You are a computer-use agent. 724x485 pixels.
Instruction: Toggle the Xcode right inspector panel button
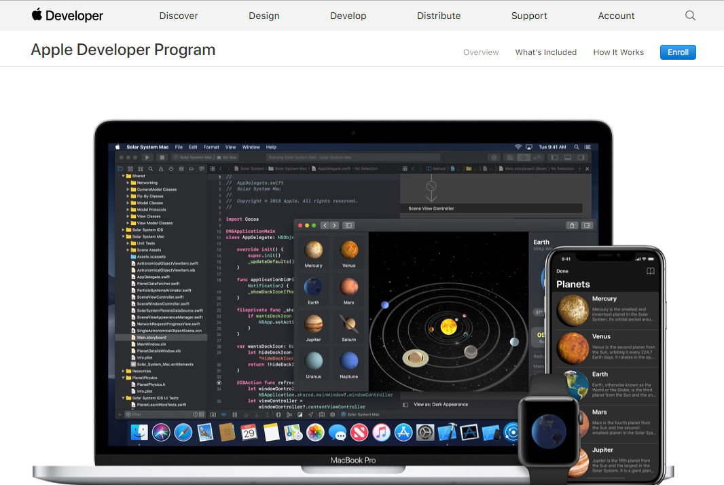(x=581, y=158)
